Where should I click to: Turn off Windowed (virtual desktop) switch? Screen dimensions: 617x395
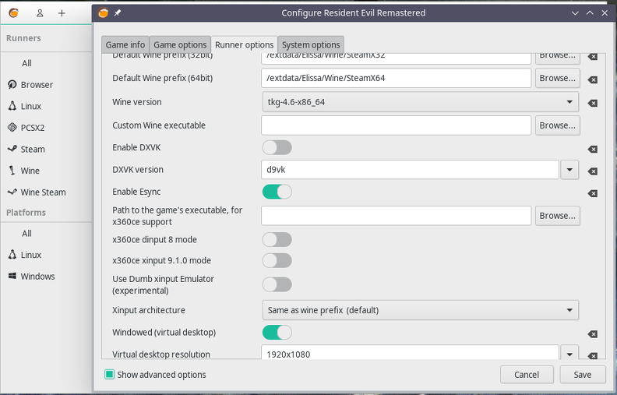coord(277,333)
